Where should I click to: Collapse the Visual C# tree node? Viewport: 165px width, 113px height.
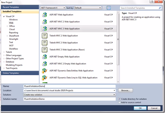pos(4,16)
